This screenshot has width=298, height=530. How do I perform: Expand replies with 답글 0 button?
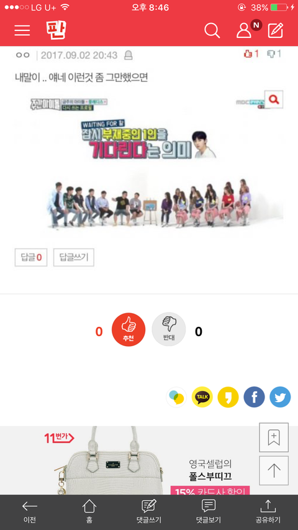(31, 258)
